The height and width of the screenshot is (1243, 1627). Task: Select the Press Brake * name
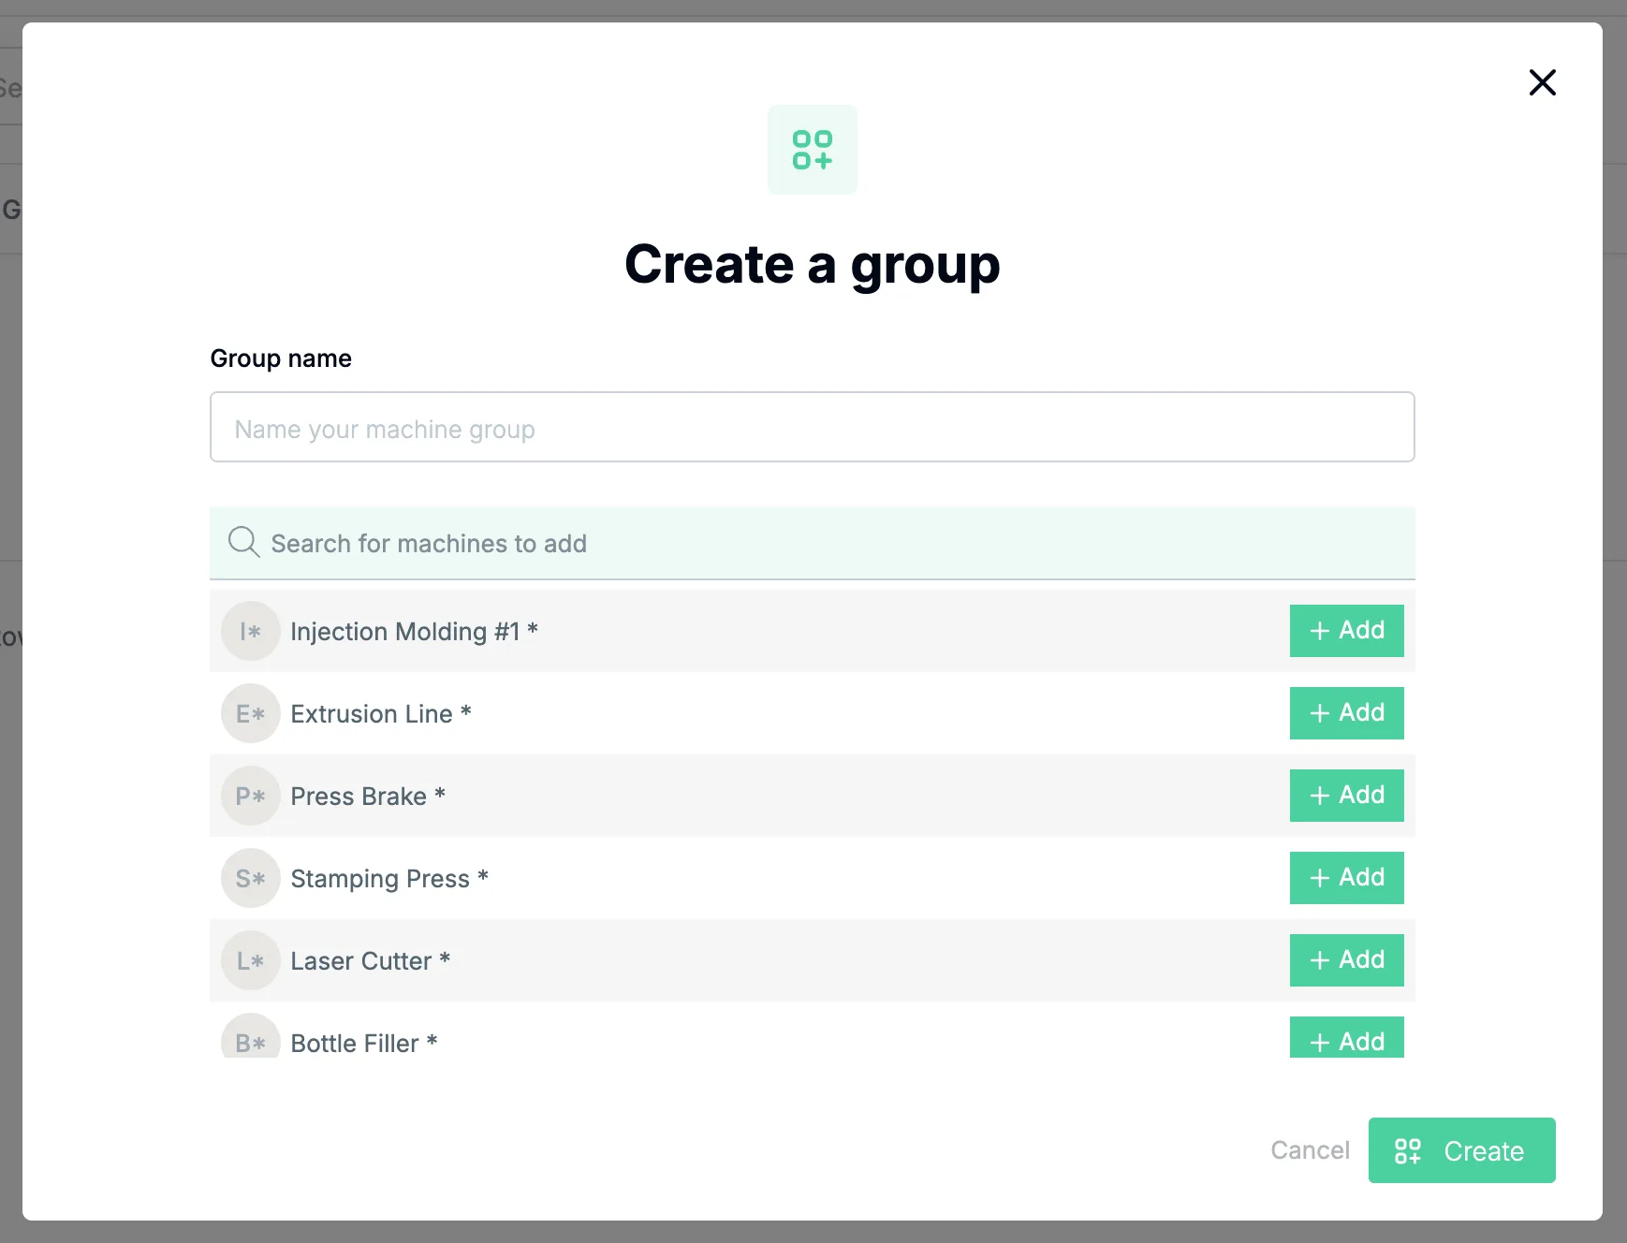pyautogui.click(x=368, y=797)
